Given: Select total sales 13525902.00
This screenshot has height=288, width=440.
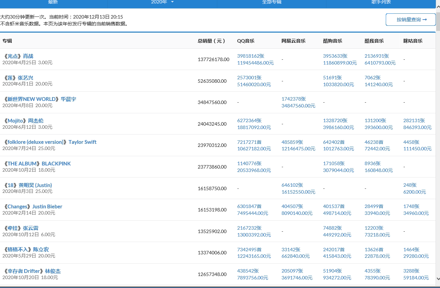Looking at the screenshot, I should (x=212, y=231).
